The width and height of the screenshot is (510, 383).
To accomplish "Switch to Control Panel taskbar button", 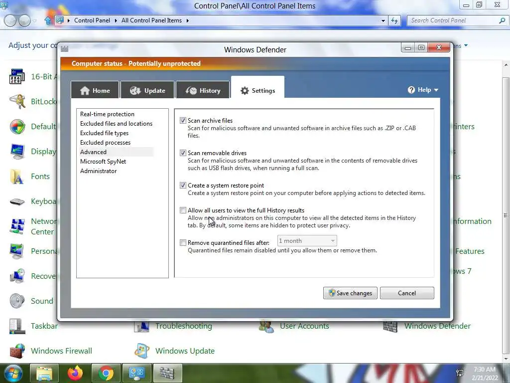I will coord(137,373).
